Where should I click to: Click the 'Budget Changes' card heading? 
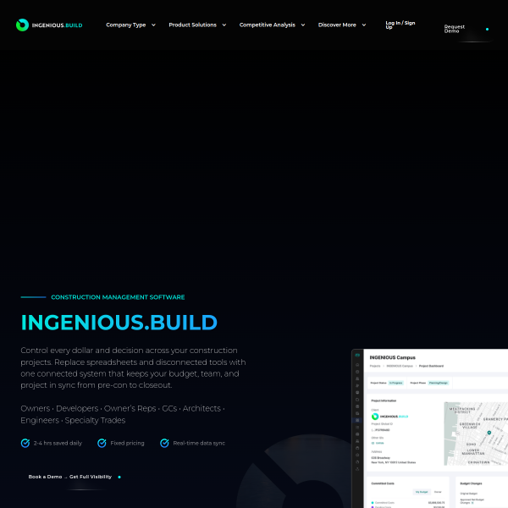(471, 483)
